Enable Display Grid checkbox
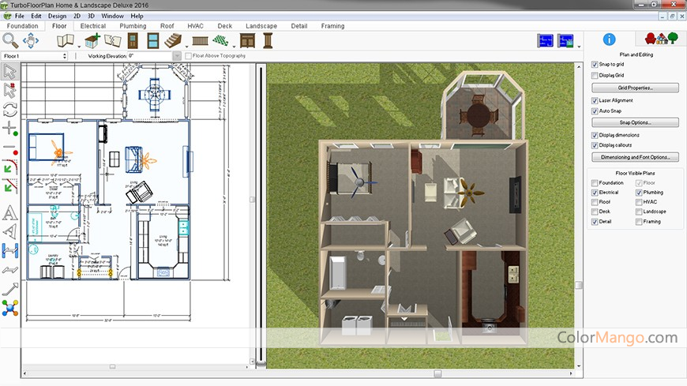Screen dimensions: 687x386 (x=595, y=75)
